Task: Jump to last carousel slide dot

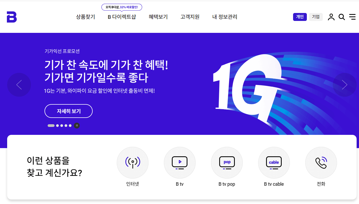Action: [70, 126]
